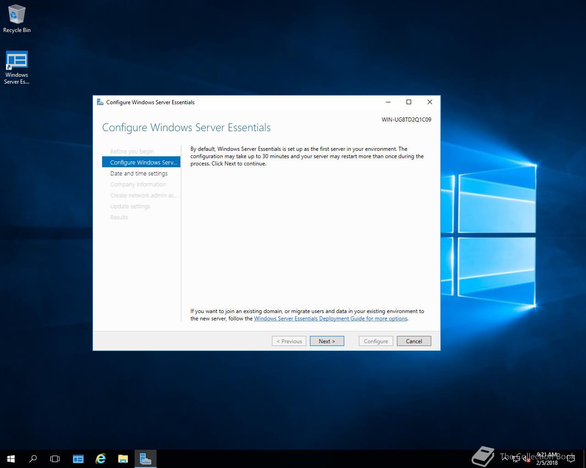Click the Configure Windows Server Essentials heading

(186, 128)
